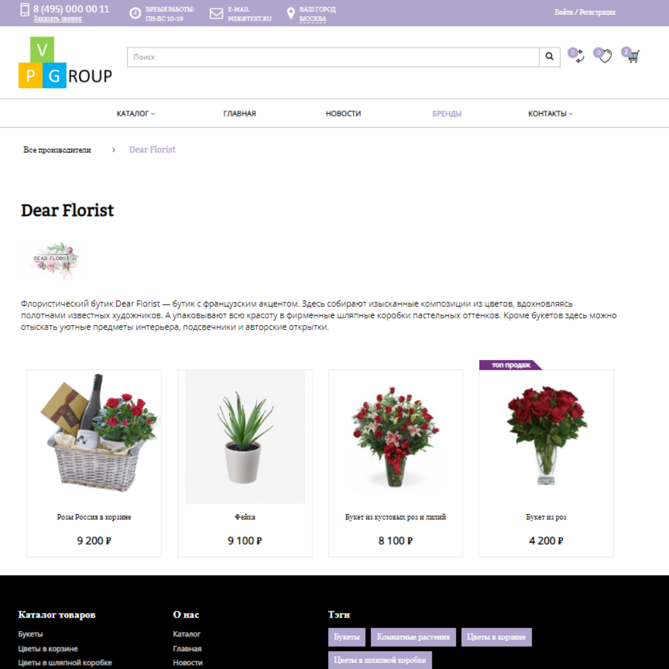
Task: Expand the Каталог dropdown menu
Action: tap(136, 113)
